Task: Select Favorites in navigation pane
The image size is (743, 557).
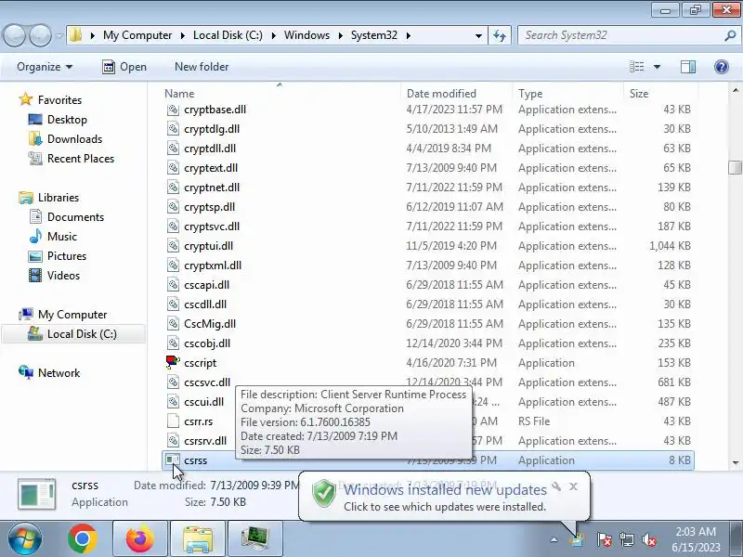Action: coord(59,100)
